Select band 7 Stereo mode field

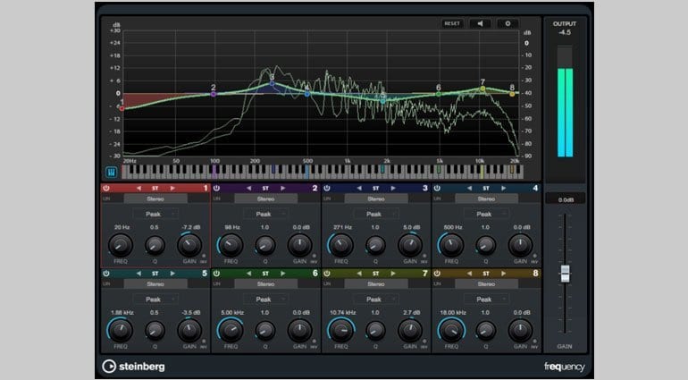(376, 284)
